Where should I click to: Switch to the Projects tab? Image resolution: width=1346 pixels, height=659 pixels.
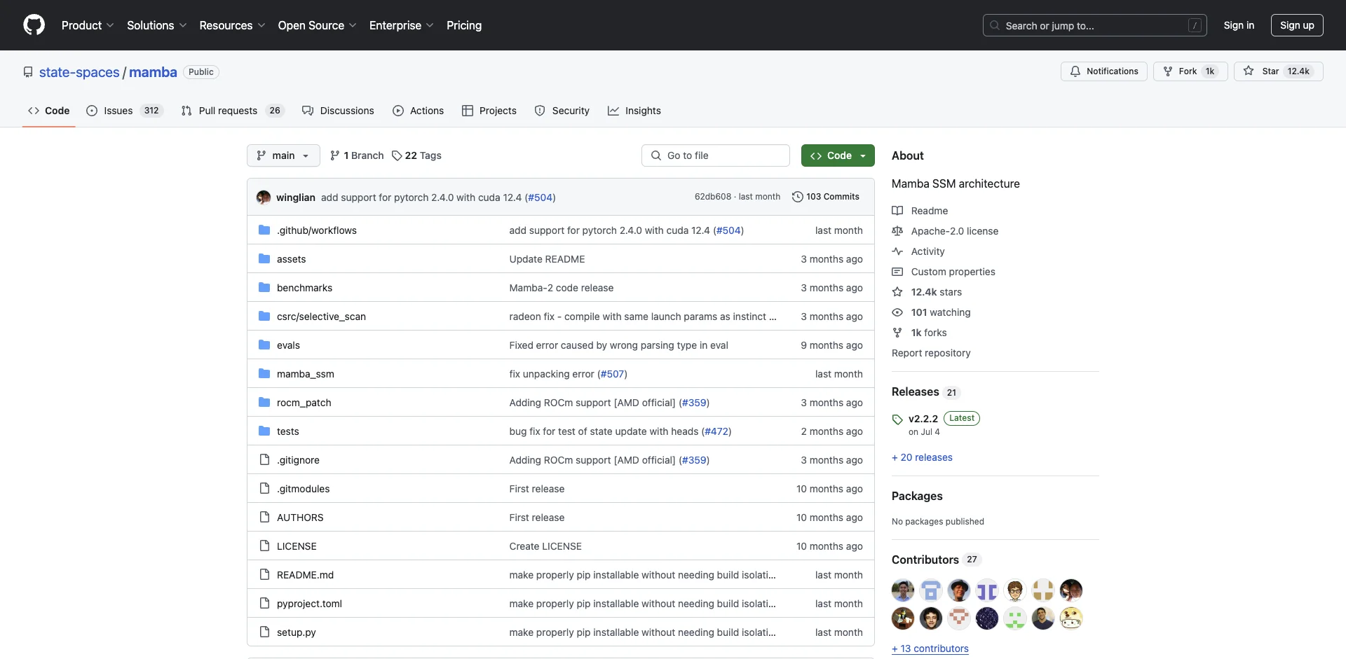[x=489, y=111]
